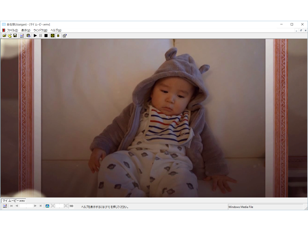
Task: Click the yellow four-arrow fullscreen icon
Action: tap(52, 35)
